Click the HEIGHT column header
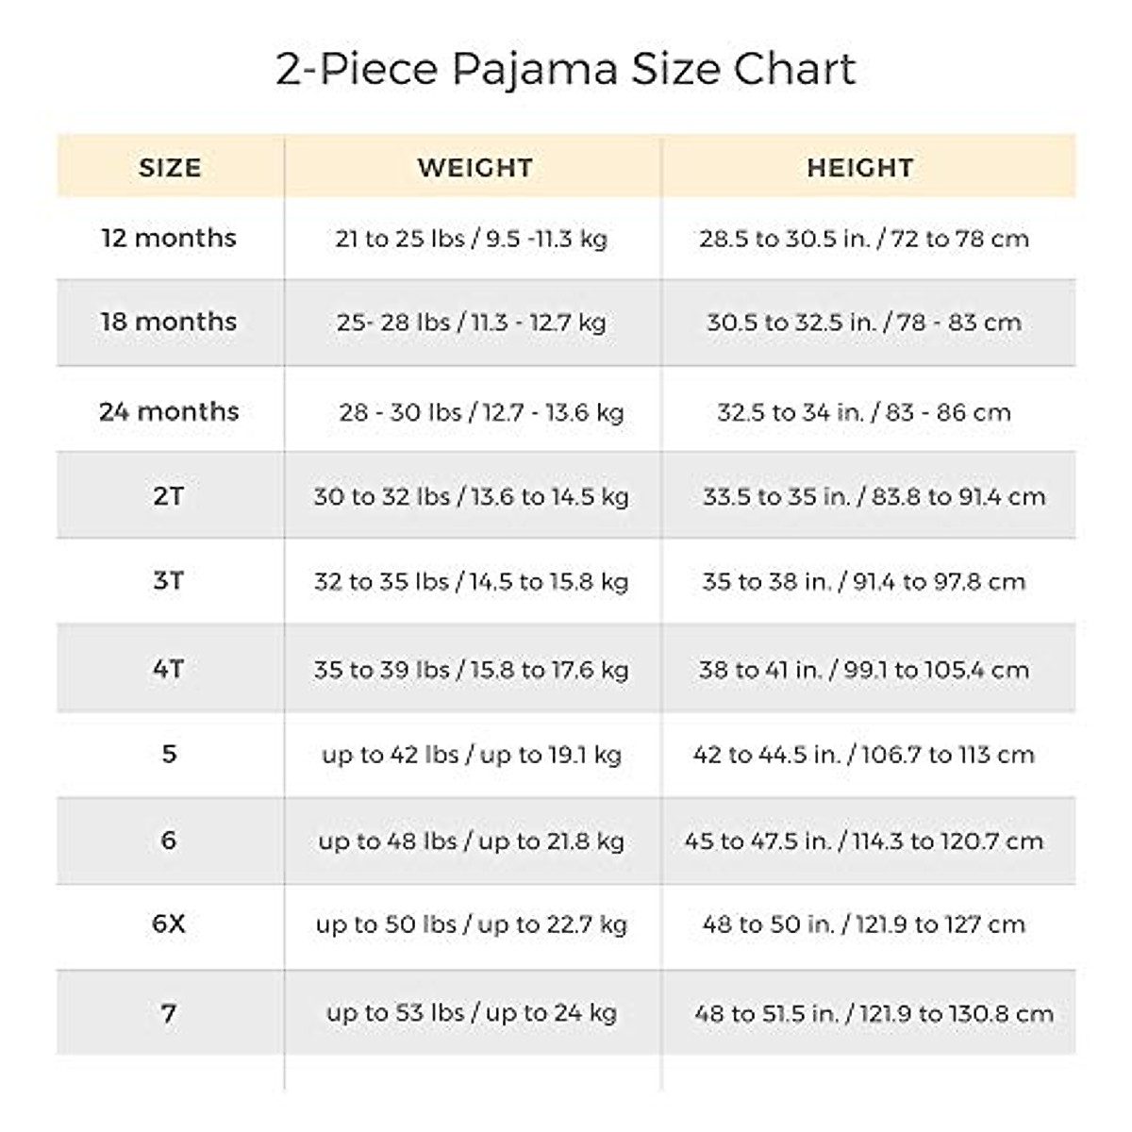The image size is (1132, 1132). click(859, 168)
